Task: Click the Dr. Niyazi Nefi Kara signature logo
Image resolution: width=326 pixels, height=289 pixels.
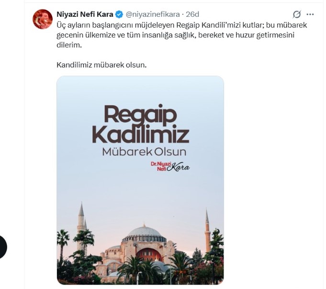Action: (x=170, y=167)
